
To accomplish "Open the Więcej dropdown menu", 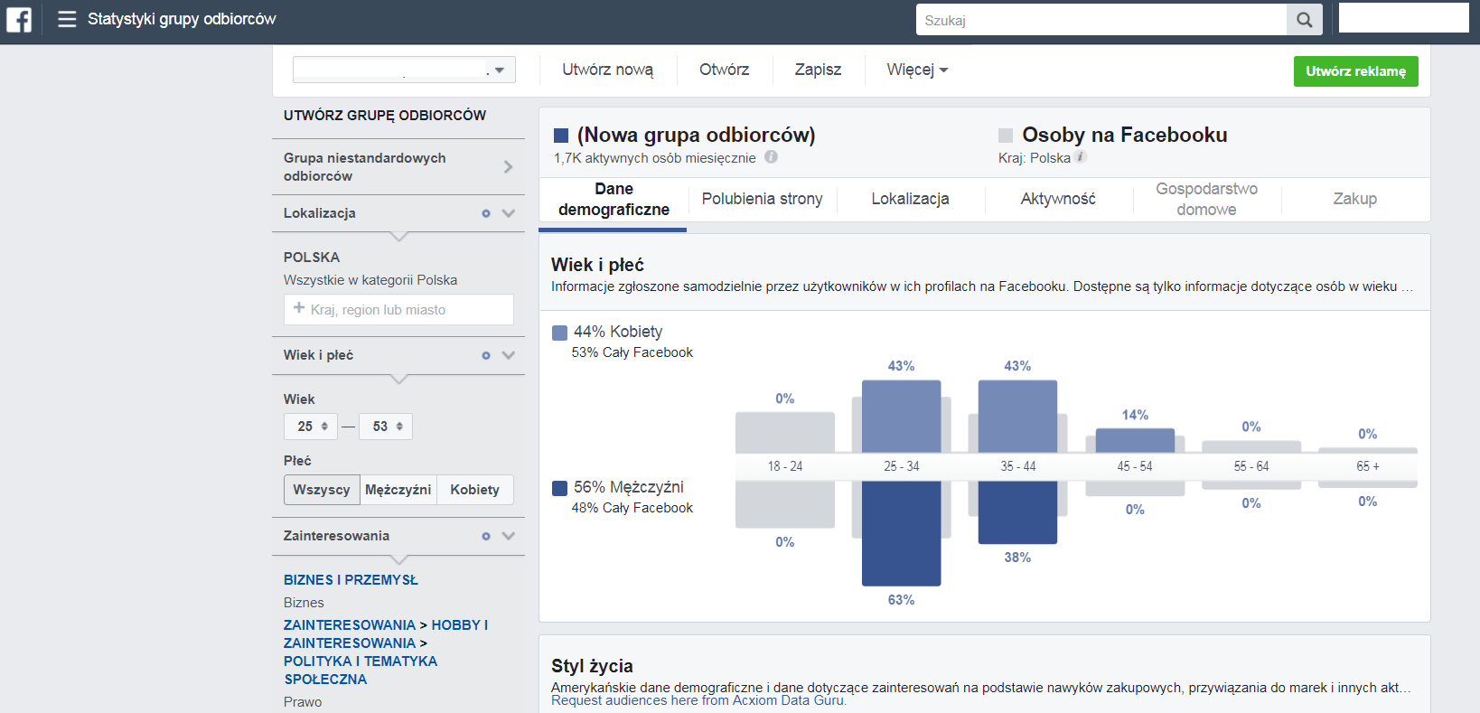I will [x=917, y=70].
